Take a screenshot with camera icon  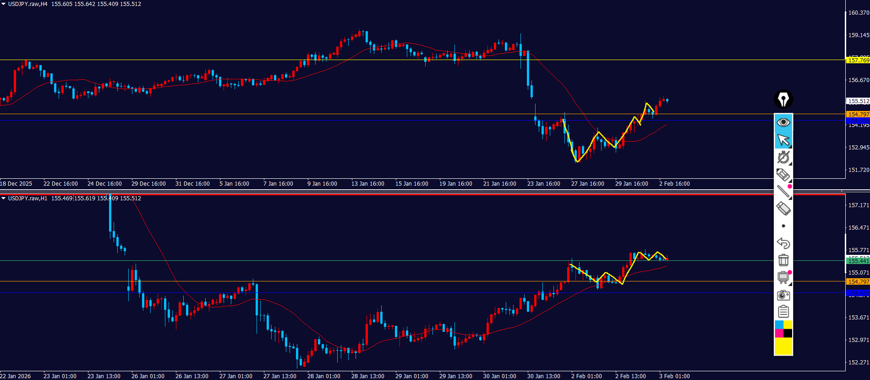click(783, 295)
